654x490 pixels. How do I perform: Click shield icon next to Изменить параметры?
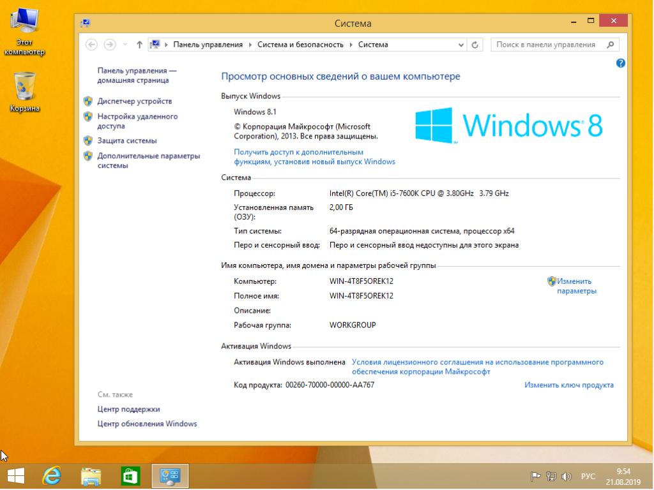[551, 281]
